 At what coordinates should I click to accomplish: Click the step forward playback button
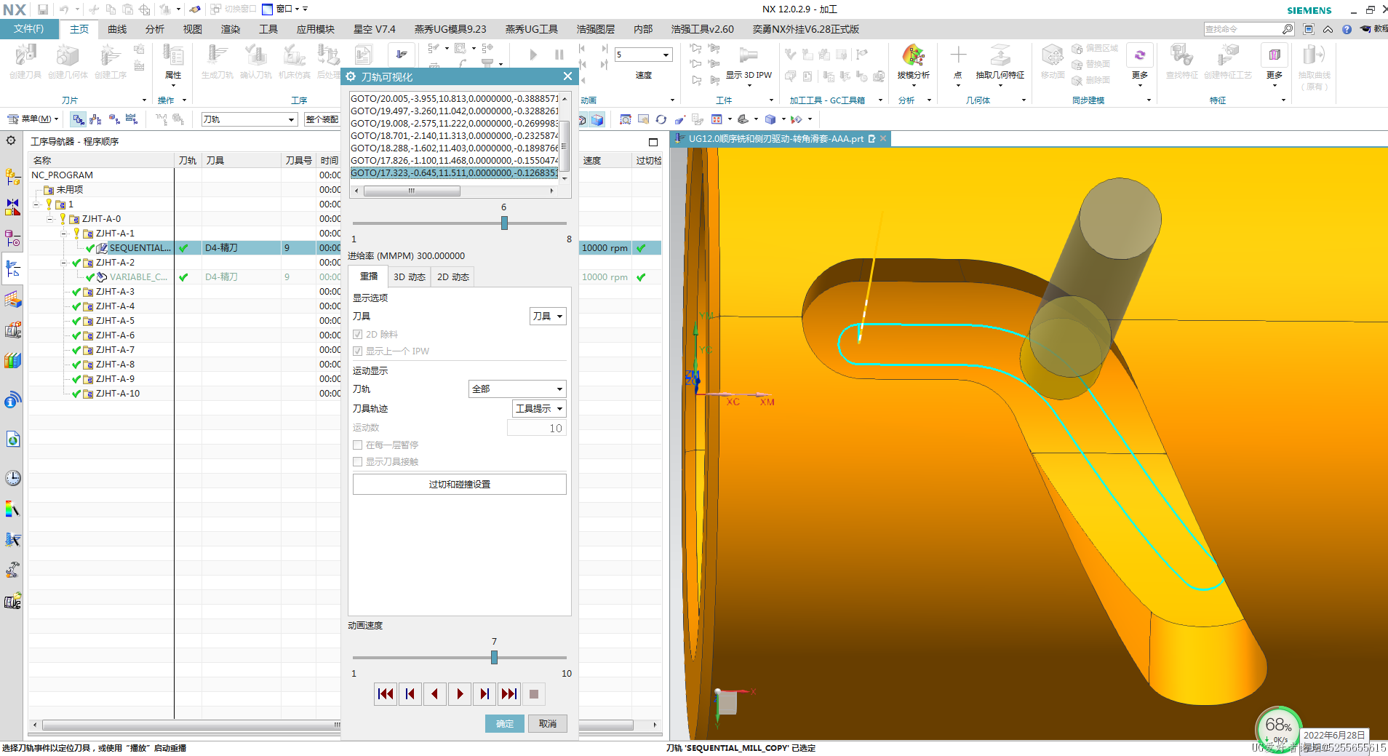coord(484,694)
